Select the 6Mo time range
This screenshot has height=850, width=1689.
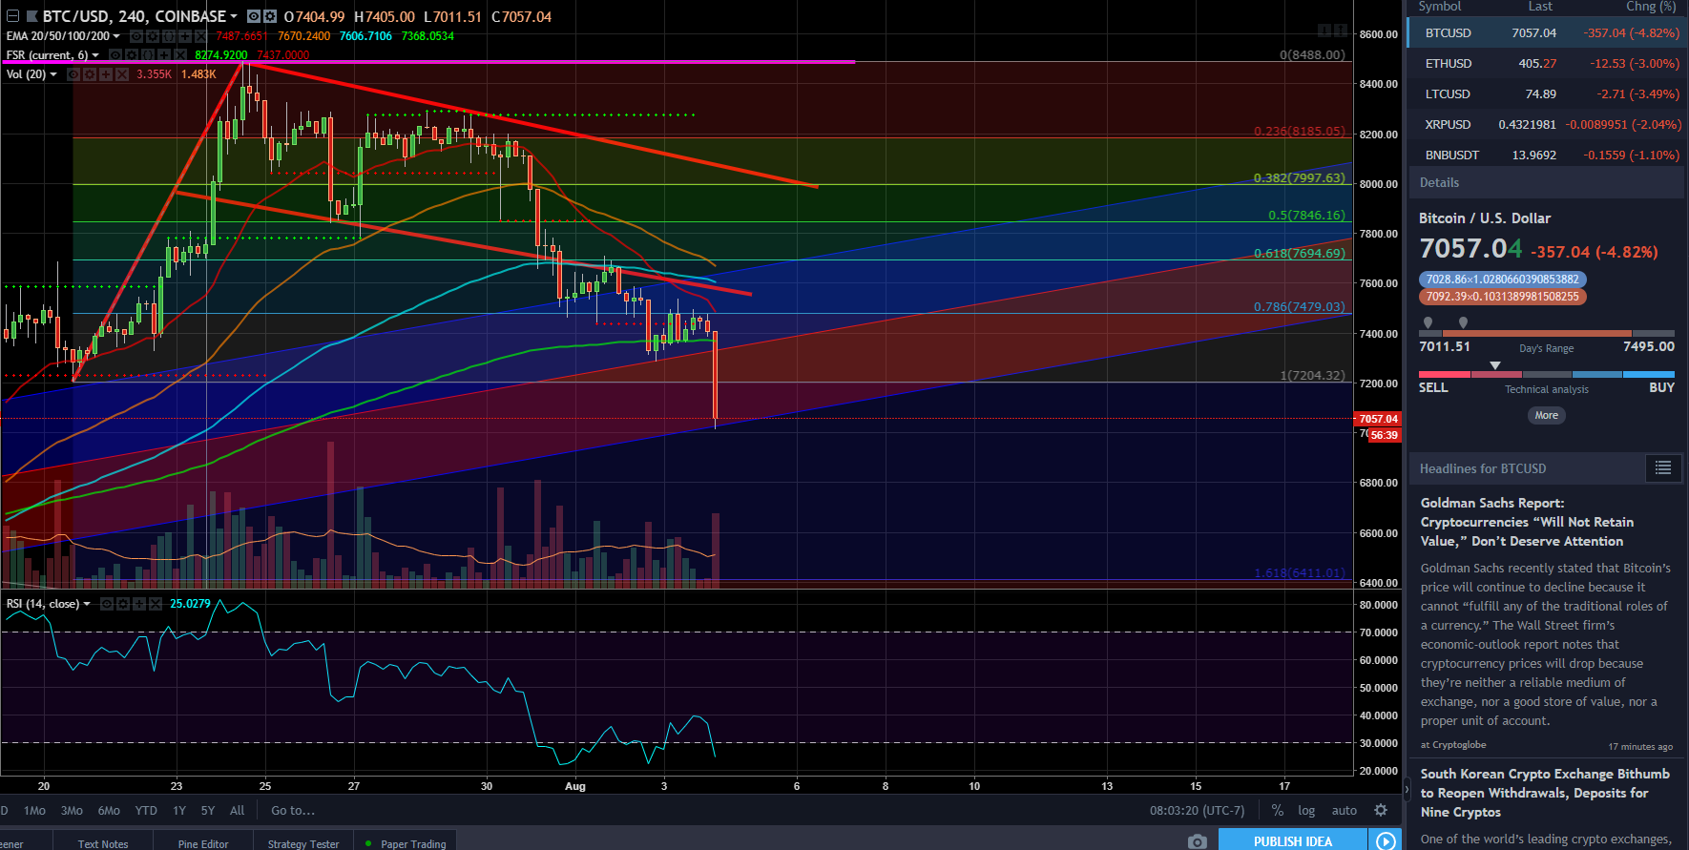tap(109, 810)
